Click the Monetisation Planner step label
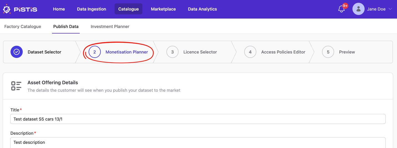 pos(127,52)
